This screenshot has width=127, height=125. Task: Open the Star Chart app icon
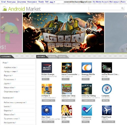pos(47,110)
